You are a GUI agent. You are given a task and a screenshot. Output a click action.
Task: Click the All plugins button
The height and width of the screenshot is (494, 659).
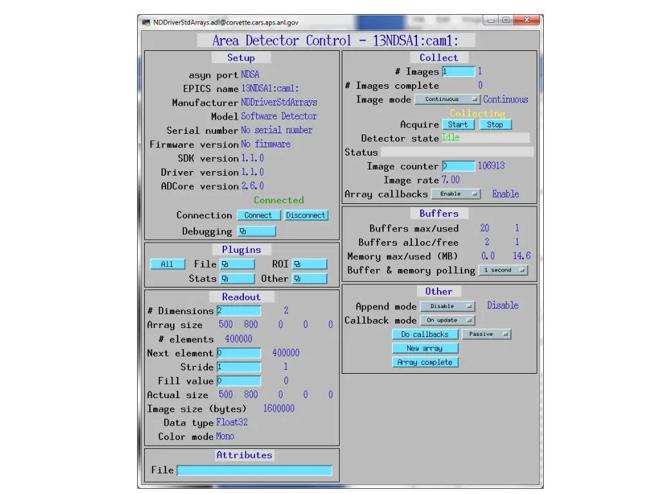[x=167, y=264]
